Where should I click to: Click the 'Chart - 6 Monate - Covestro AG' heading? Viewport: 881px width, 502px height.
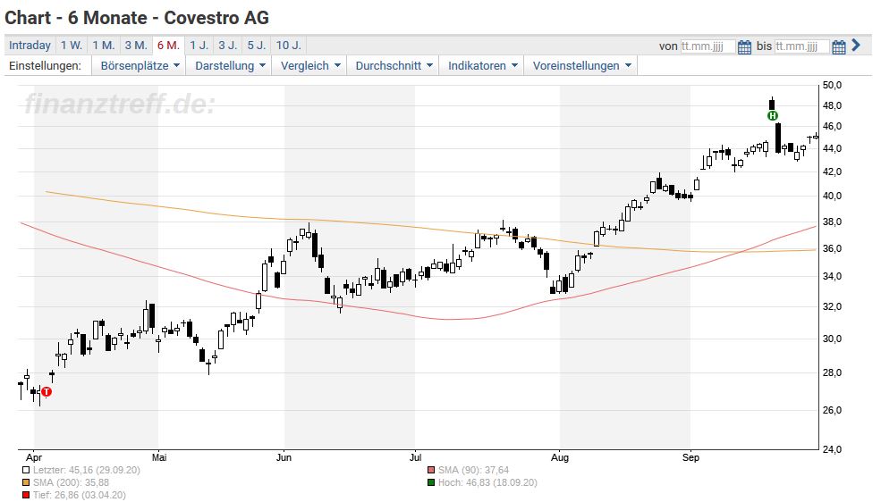point(137,18)
